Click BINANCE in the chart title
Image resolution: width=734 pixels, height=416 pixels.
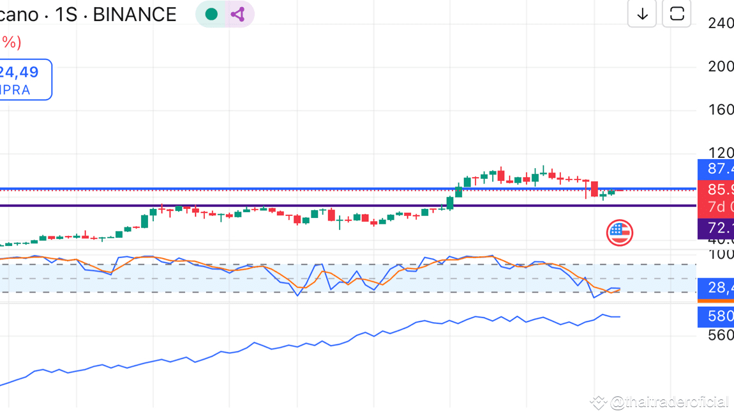(x=135, y=15)
